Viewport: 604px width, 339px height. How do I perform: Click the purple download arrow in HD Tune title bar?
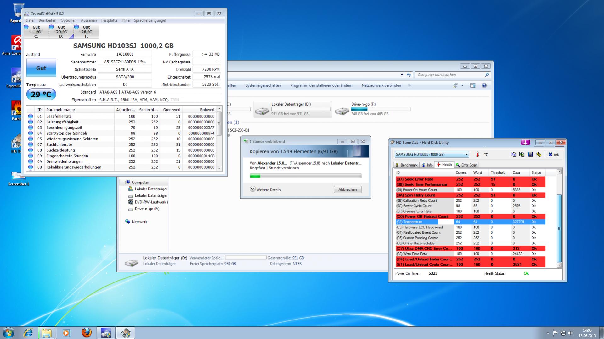point(525,142)
